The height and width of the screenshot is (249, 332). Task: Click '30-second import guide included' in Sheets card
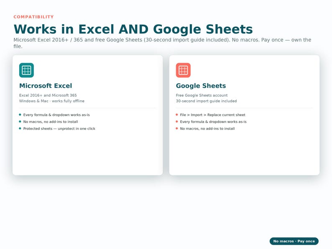click(206, 101)
